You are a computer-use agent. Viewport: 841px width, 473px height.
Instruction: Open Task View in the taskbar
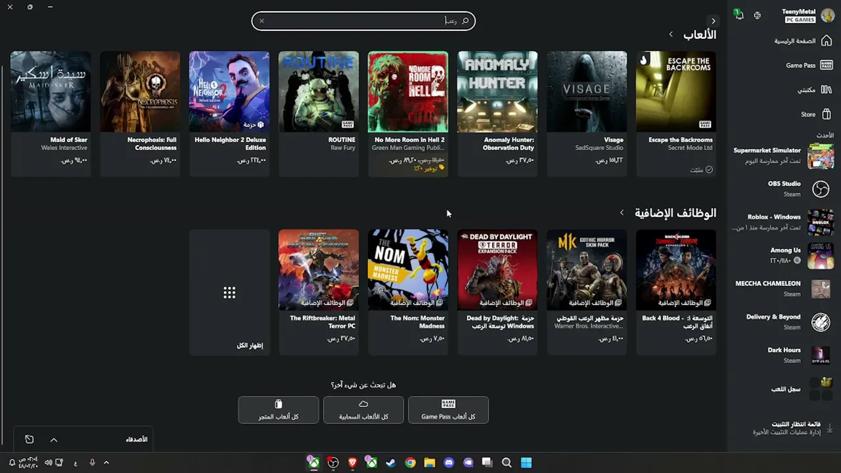coord(487,462)
